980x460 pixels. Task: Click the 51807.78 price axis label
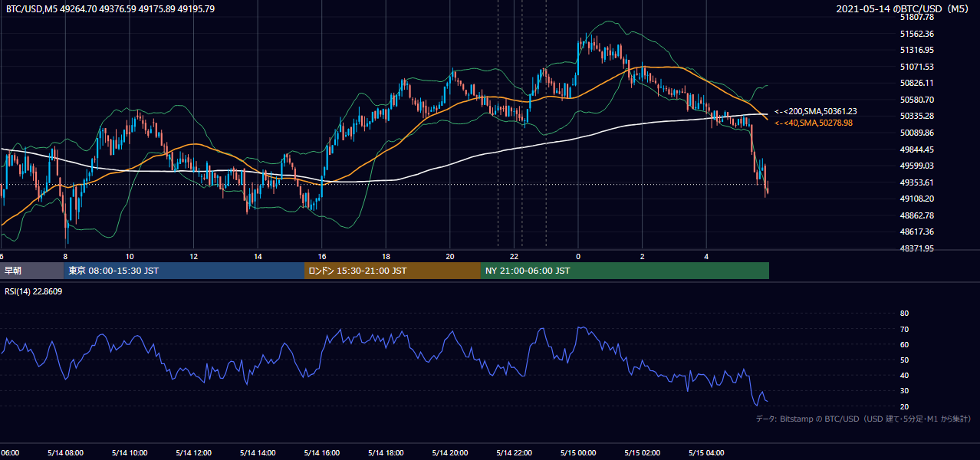(916, 17)
